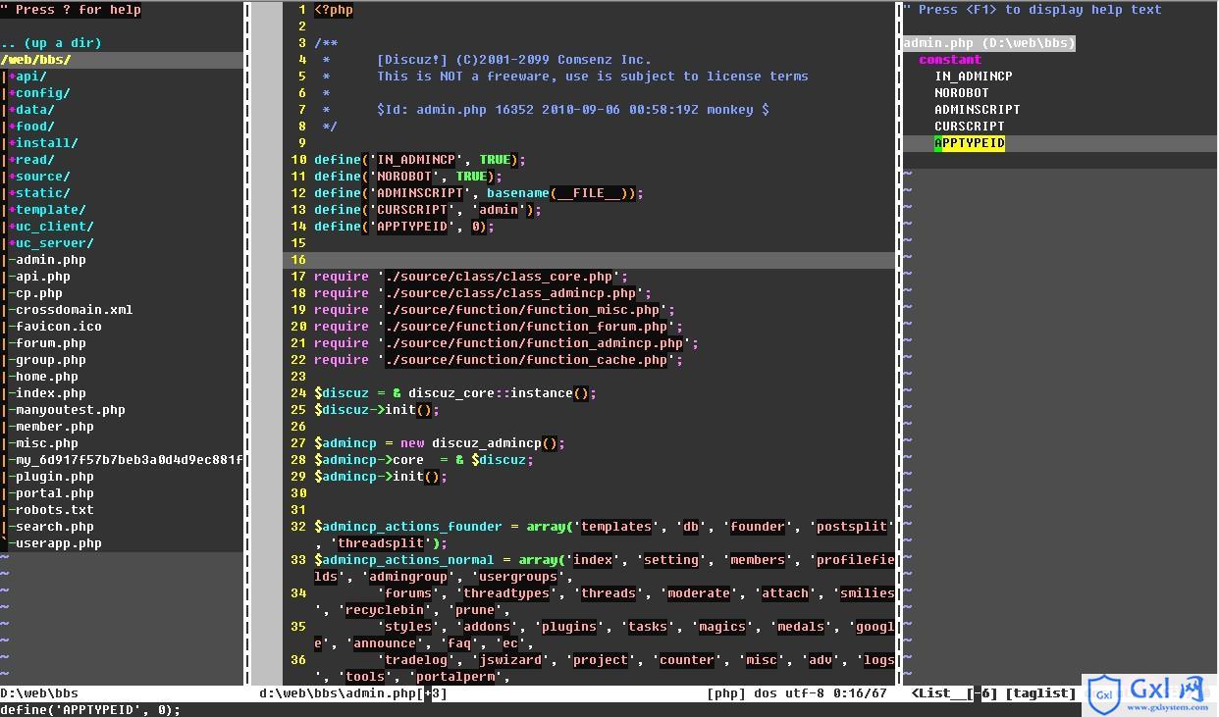This screenshot has width=1219, height=717.
Task: Jump to ADMINSCRIPT tag
Action: pos(978,110)
